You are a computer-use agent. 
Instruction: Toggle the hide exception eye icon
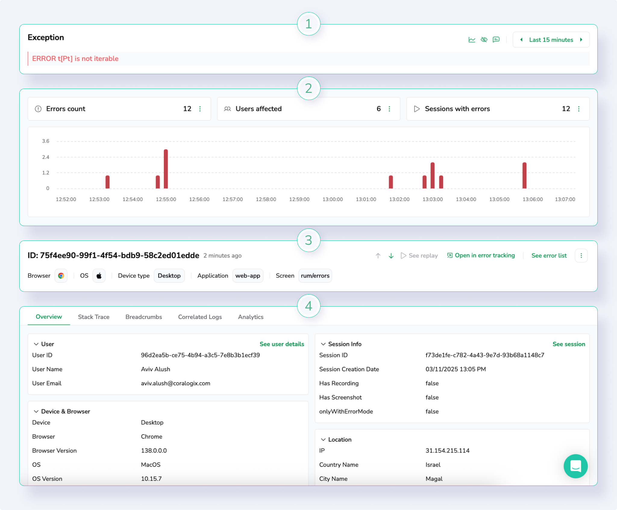pyautogui.click(x=484, y=39)
